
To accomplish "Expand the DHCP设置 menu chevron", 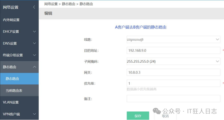I will 35,31.
